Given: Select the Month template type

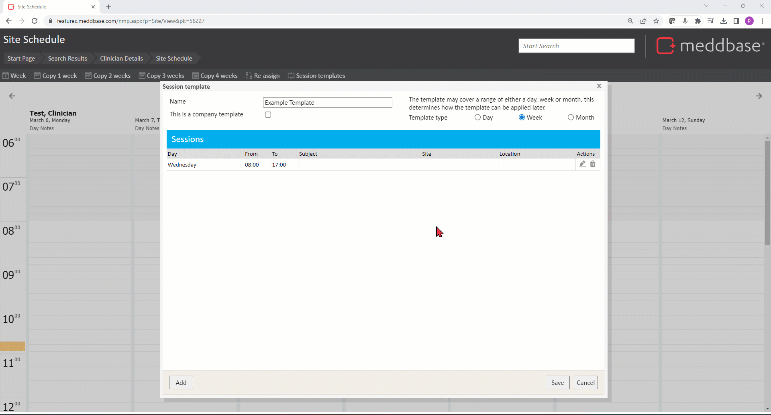Looking at the screenshot, I should click(x=571, y=118).
